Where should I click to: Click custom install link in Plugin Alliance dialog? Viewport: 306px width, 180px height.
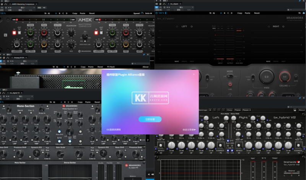(189, 130)
